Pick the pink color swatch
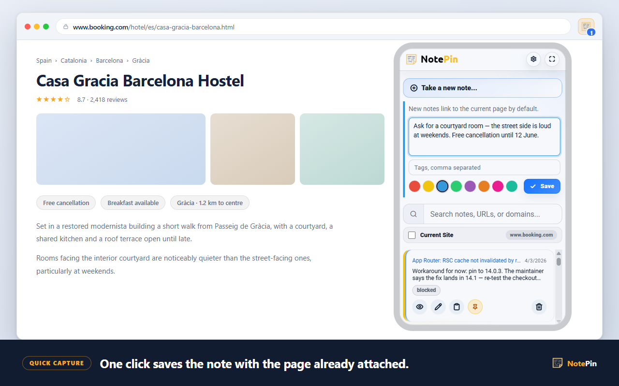 pyautogui.click(x=498, y=186)
